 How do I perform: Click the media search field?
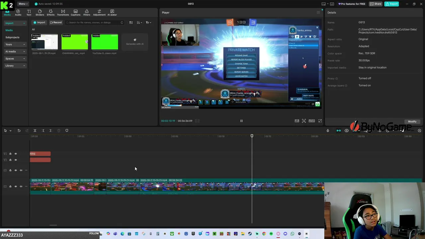tap(95, 23)
